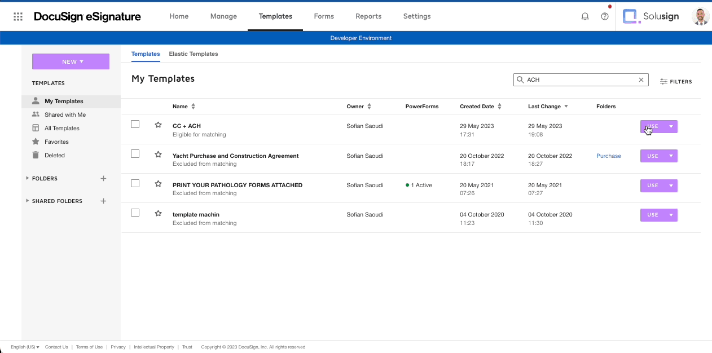Open the Privacy footer link
712x353 pixels.
point(118,347)
